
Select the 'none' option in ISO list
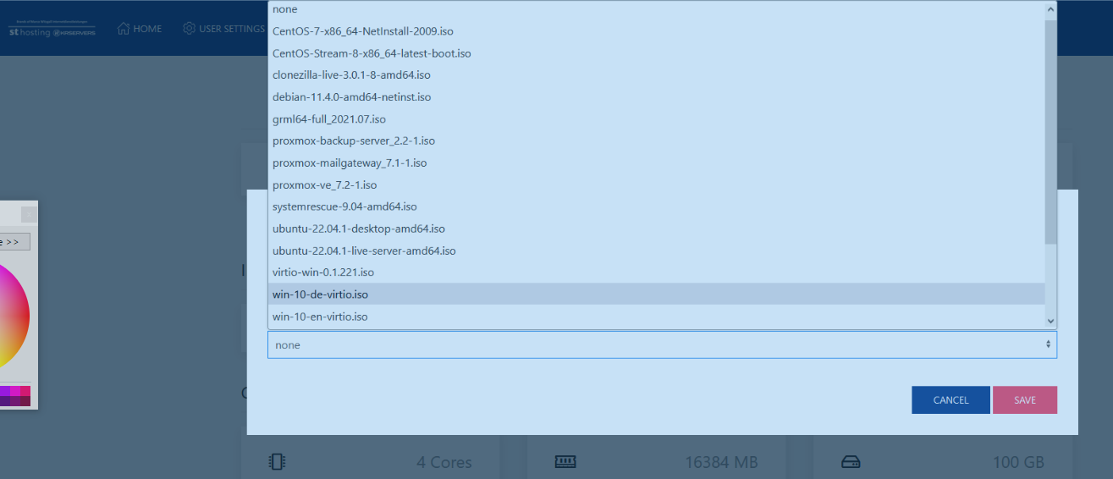tap(657, 9)
